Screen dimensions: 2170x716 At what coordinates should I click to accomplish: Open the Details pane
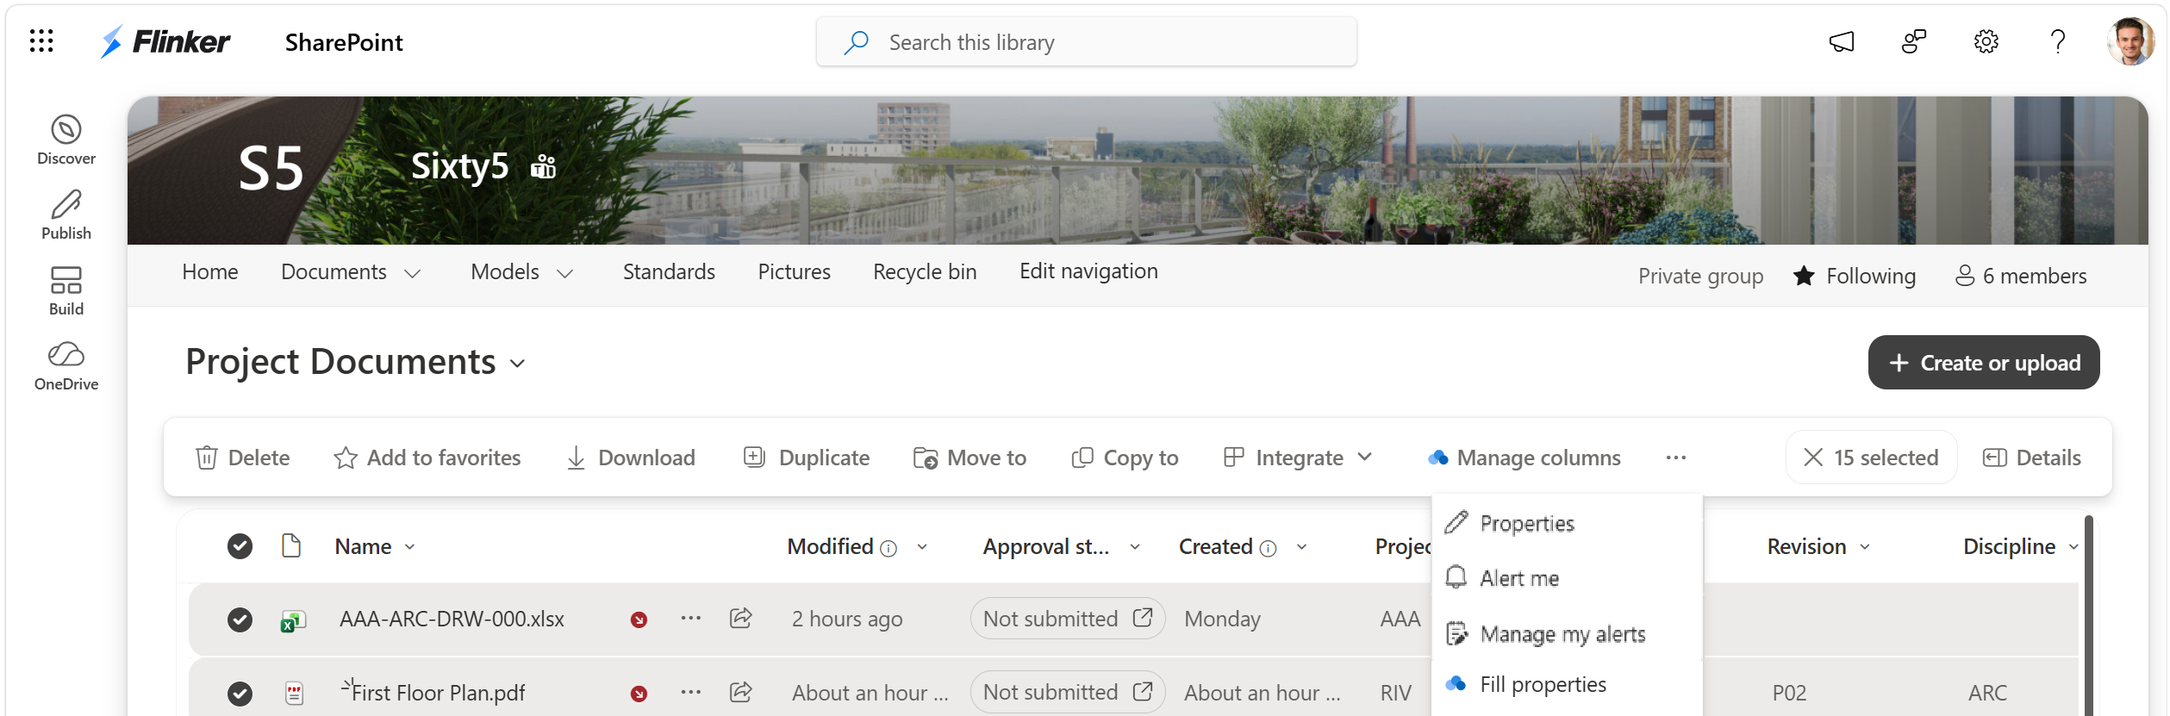point(2032,458)
